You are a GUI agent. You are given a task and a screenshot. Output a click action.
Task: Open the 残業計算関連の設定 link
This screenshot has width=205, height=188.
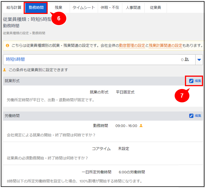(165, 45)
